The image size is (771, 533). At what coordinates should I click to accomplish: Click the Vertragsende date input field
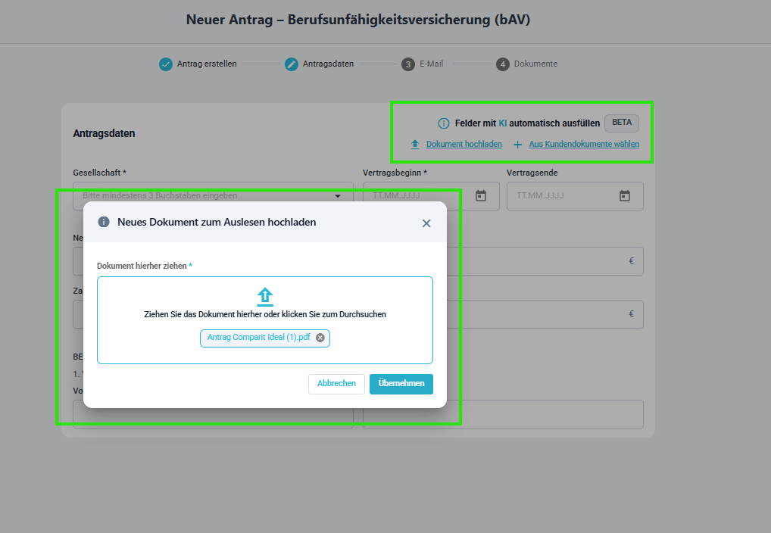564,196
